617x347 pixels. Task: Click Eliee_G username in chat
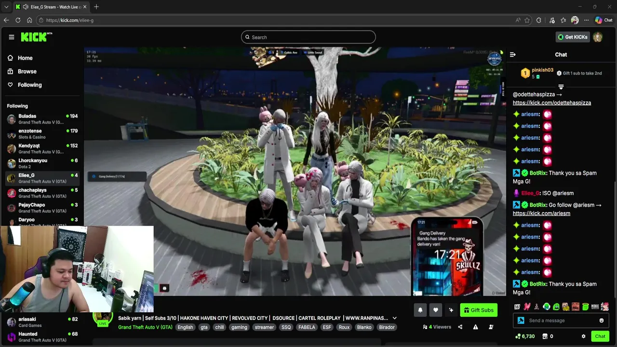(x=530, y=193)
